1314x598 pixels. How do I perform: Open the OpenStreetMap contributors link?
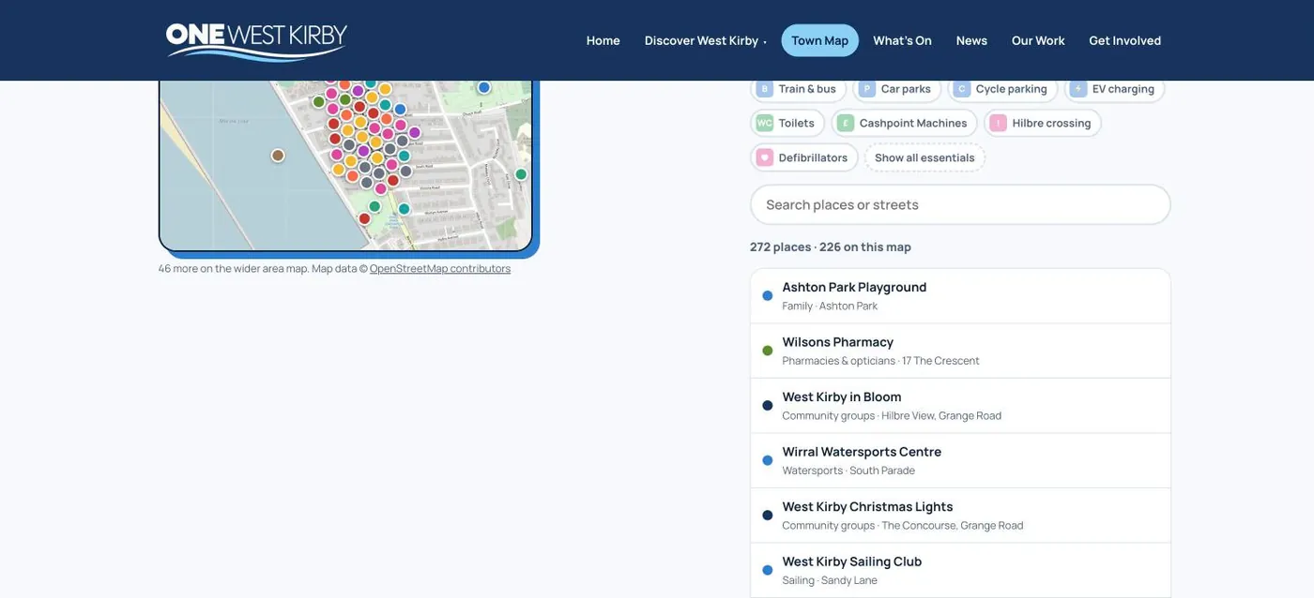[440, 268]
